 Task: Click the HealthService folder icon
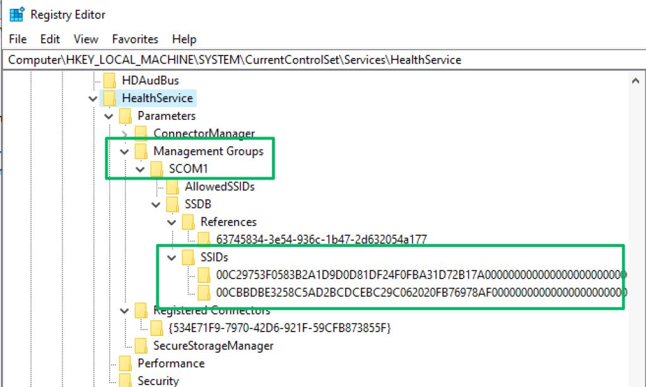pos(110,98)
